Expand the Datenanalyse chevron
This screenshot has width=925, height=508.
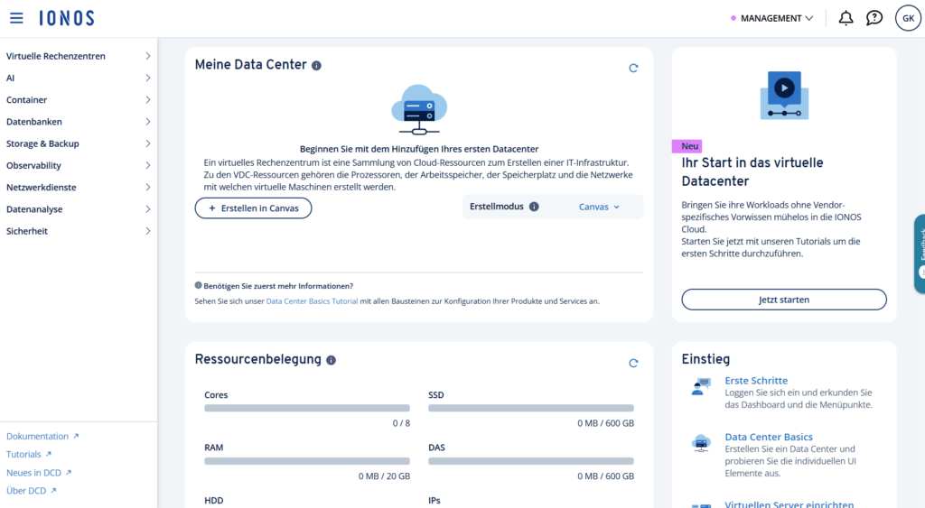point(148,208)
